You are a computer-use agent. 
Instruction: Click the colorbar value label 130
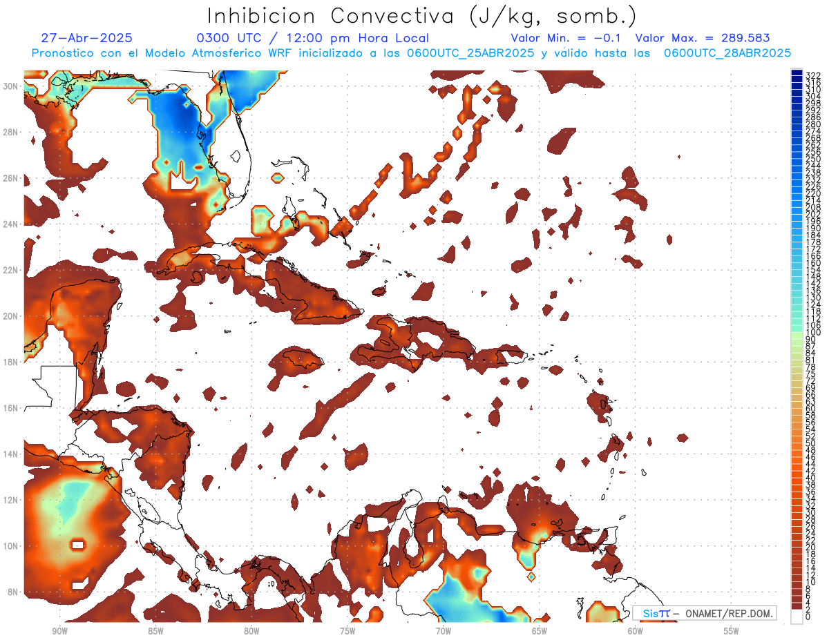(813, 298)
